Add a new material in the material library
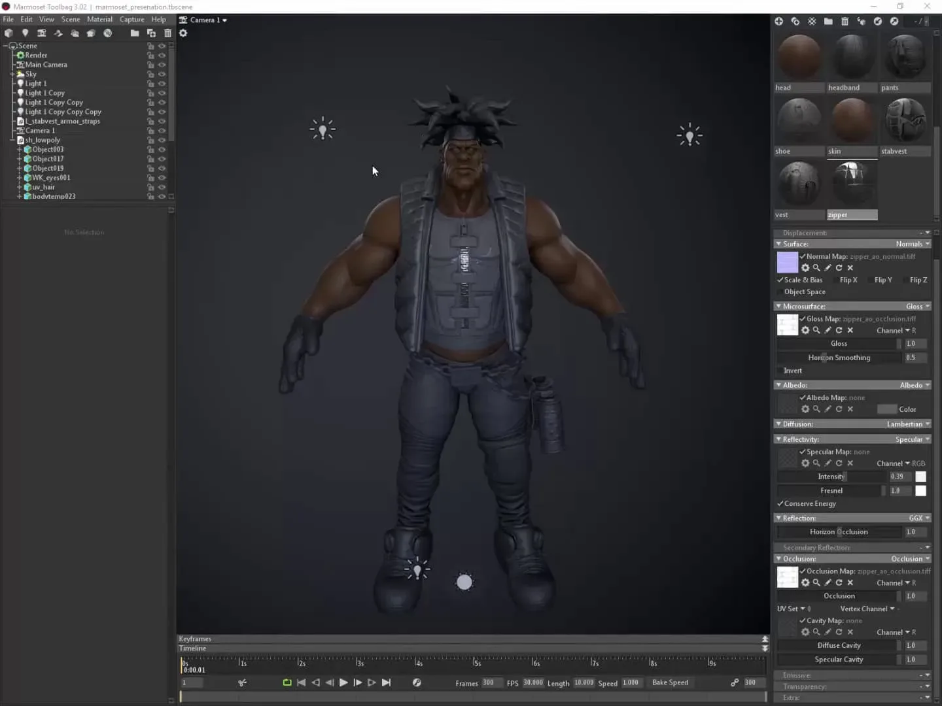Viewport: 942px width, 706px height. (780, 21)
